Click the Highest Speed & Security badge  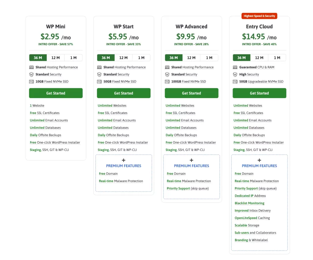point(259,16)
